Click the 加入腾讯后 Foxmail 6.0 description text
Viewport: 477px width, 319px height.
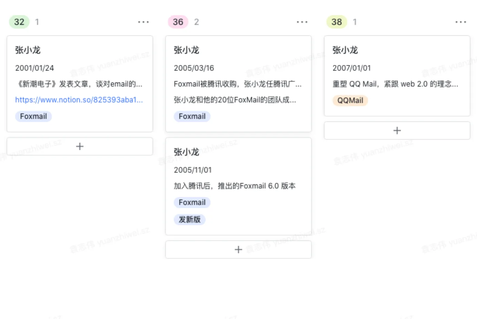click(235, 186)
